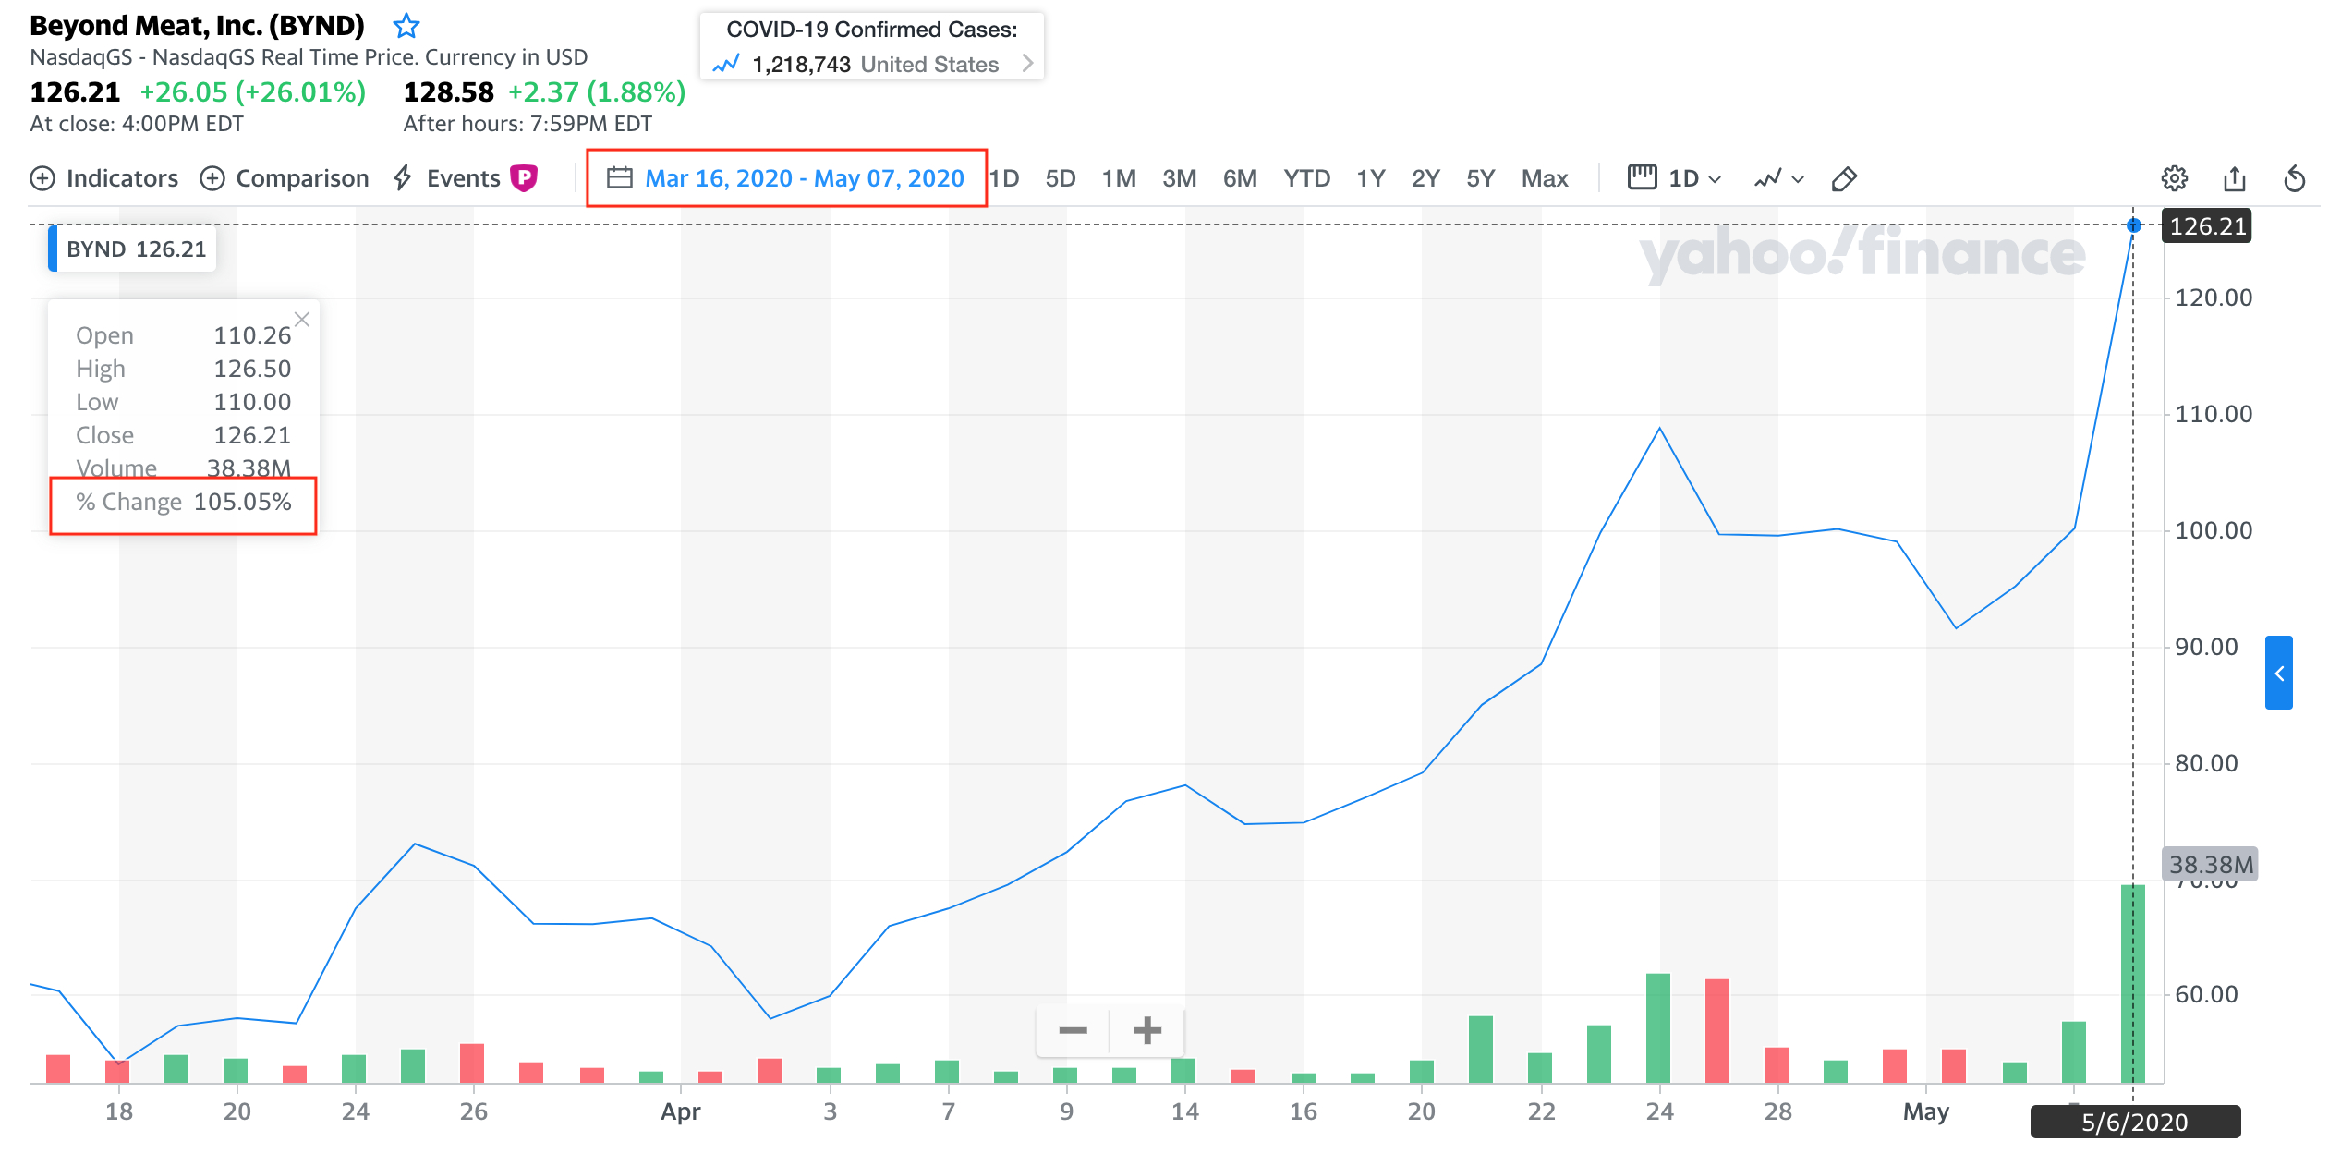Close the OHLC data tooltip
Viewport: 2329px width, 1166px height.
[302, 320]
